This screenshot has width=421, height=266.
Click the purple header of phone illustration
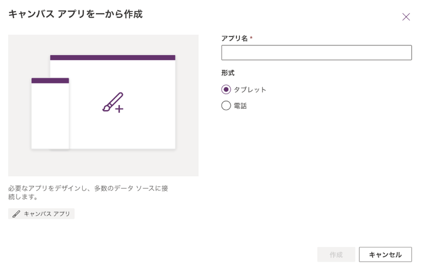50,81
